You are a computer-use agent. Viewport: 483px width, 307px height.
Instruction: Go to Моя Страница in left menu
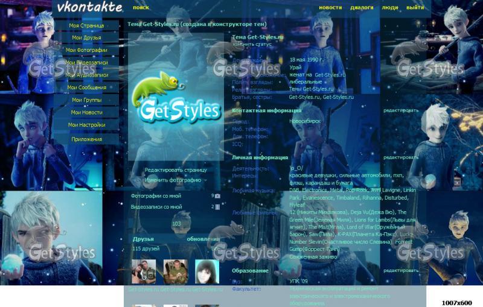point(86,26)
